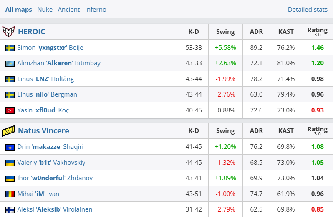Click Natus Vincere's Rating 3.0 column header

(317, 131)
